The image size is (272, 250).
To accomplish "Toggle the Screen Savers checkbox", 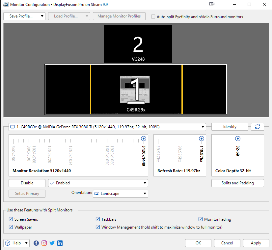I will [x=11, y=219].
